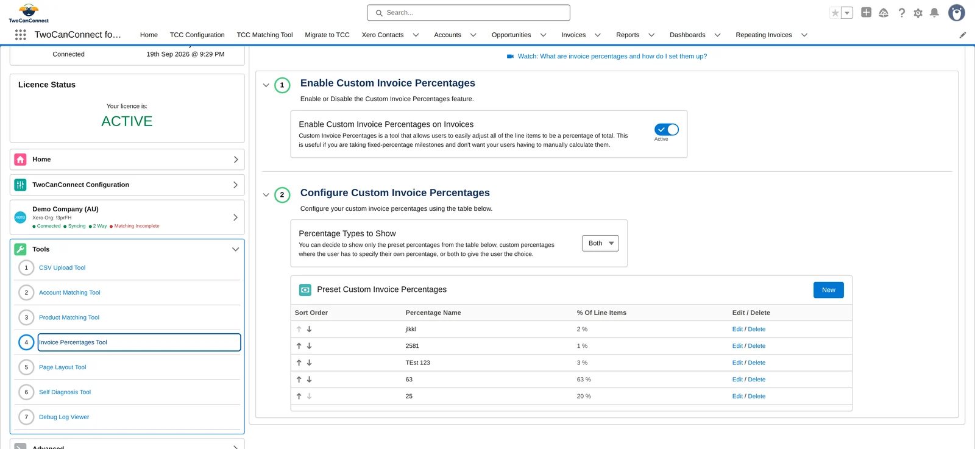Collapse section 1 Enable Custom Invoice Percentages

266,85
